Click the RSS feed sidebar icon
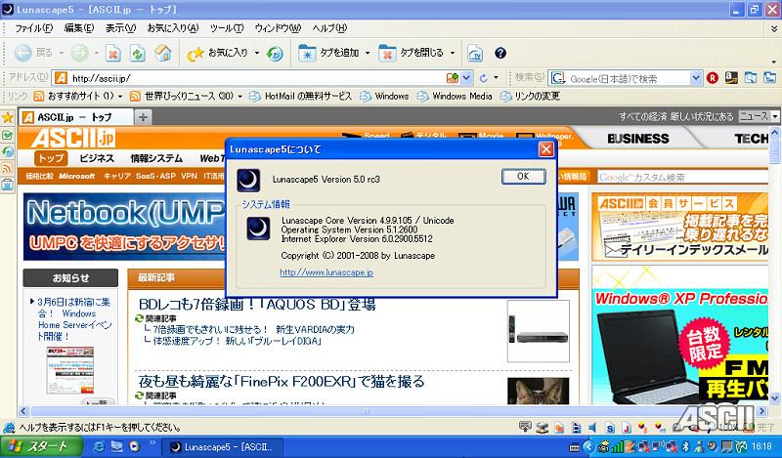This screenshot has width=782, height=458. [x=8, y=168]
